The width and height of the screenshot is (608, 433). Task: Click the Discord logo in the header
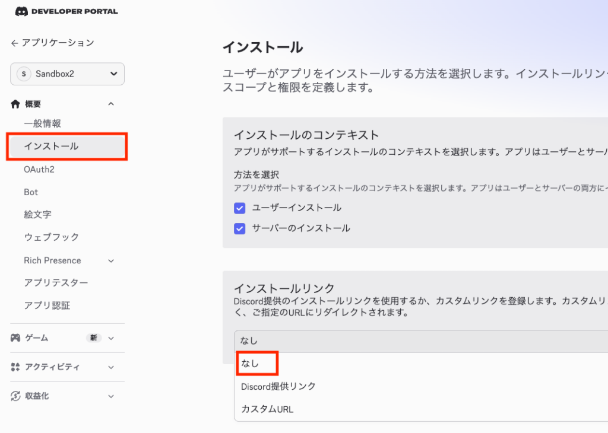tap(21, 11)
